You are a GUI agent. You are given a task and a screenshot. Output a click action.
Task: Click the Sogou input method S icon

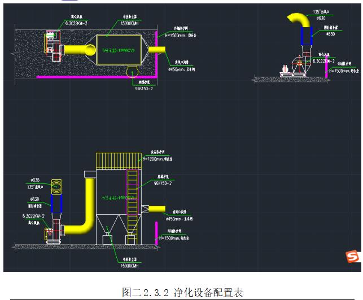coord(352,257)
